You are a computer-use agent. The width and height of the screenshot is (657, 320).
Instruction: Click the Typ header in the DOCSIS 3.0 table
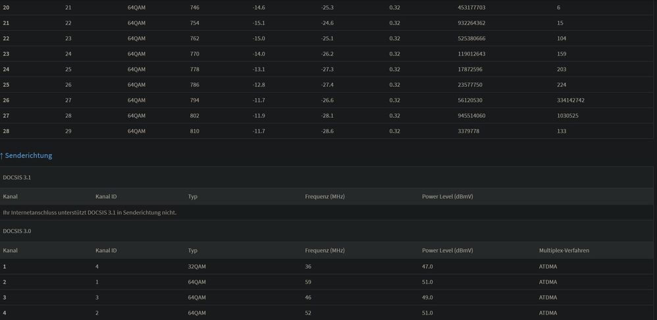pyautogui.click(x=193, y=250)
